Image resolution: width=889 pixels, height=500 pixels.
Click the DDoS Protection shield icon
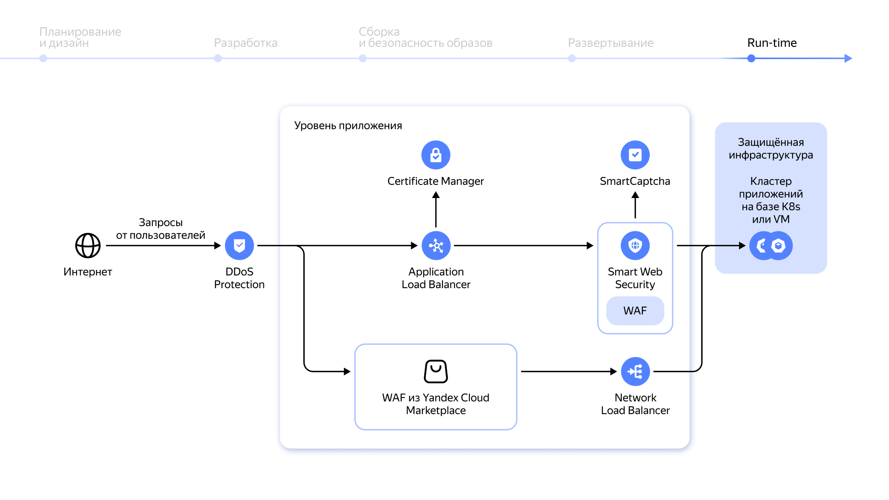point(239,246)
